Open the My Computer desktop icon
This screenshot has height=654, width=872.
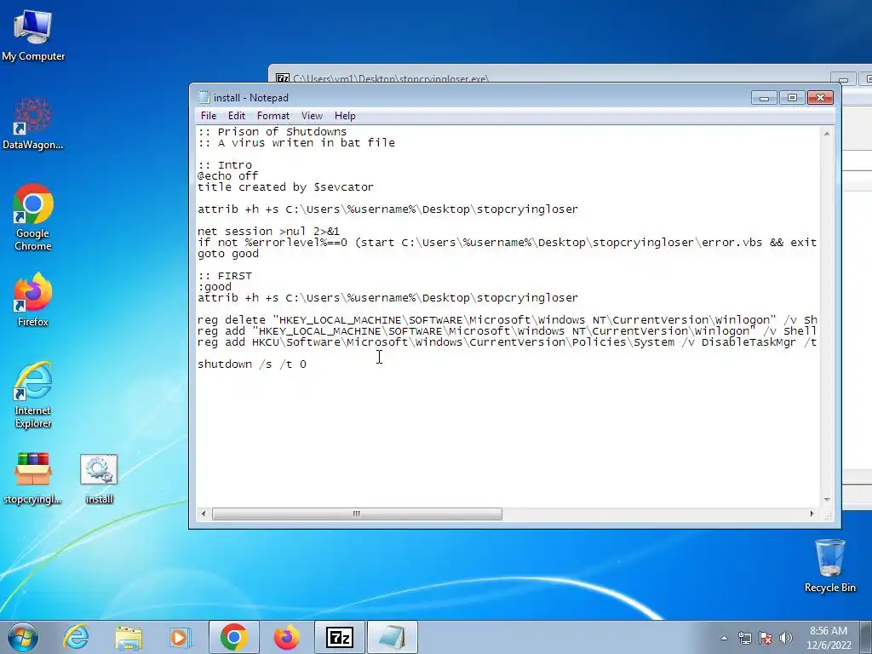pos(33,36)
